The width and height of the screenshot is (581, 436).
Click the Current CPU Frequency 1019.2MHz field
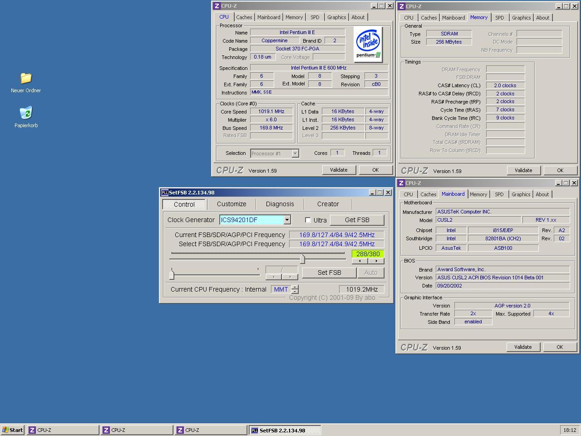(362, 289)
